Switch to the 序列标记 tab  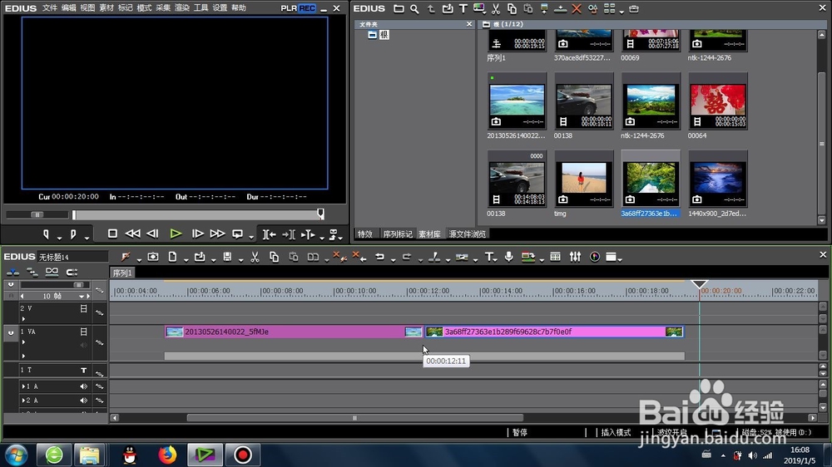pyautogui.click(x=398, y=233)
